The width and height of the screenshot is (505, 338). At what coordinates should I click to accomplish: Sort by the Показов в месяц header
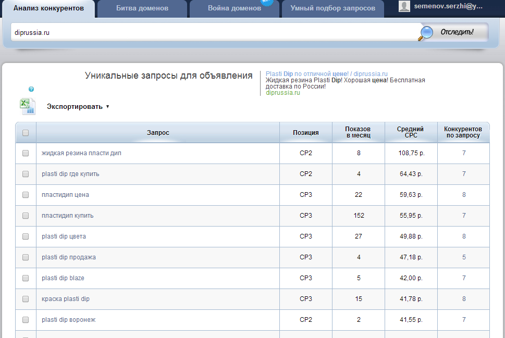coord(358,132)
